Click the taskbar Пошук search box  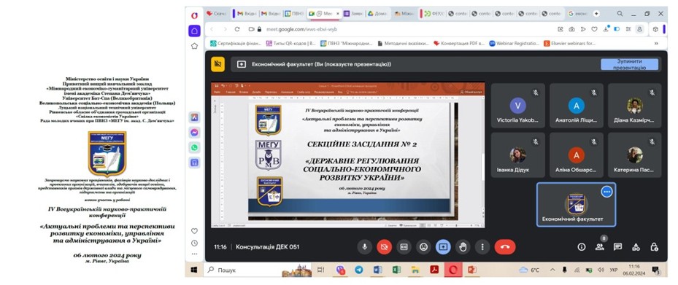(x=258, y=270)
